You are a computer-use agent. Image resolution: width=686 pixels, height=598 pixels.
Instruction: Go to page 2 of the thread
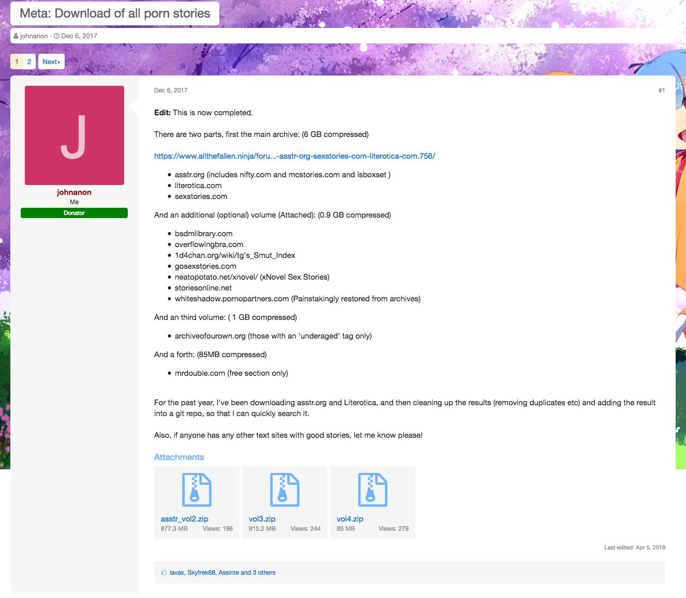click(x=29, y=62)
